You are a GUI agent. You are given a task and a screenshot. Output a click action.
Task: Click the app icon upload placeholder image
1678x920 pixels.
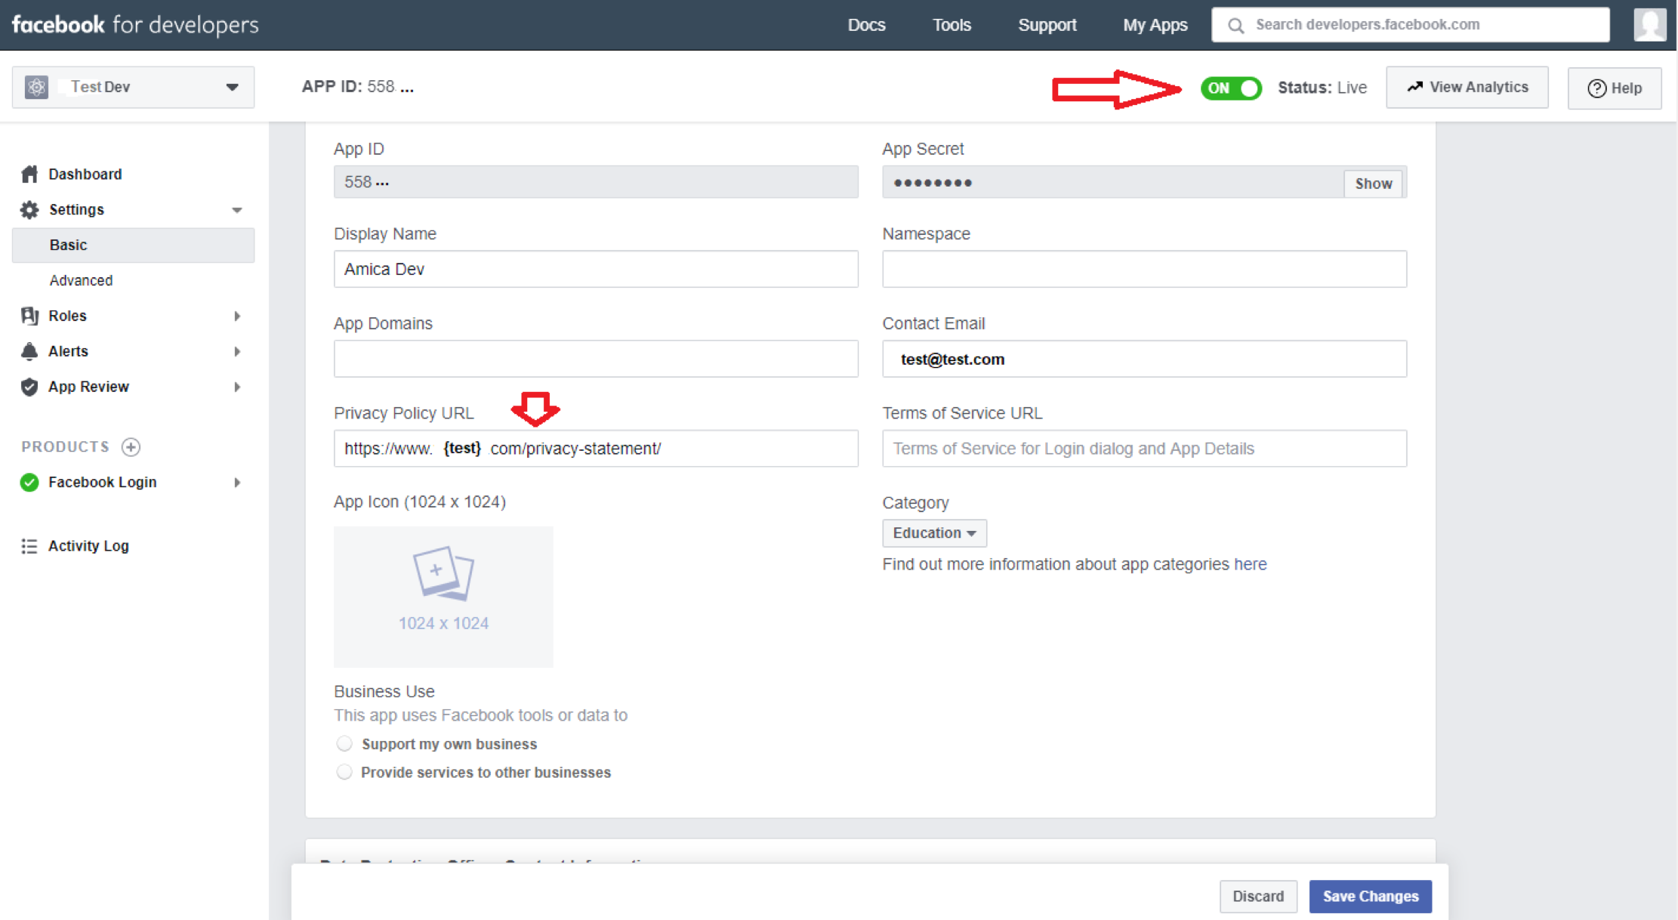coord(443,597)
